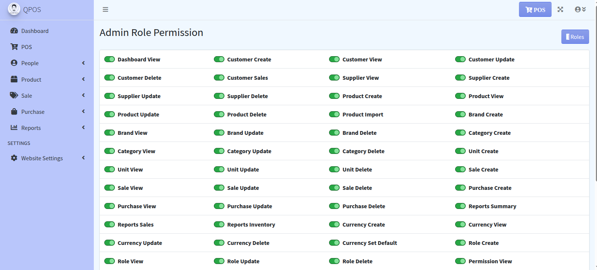Click the Brand View label
Screen dimensions: 597x270
(x=132, y=133)
